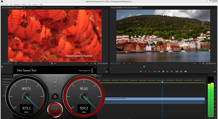The image size is (218, 119).
Task: Open the Edit menu
Action: pyautogui.click(x=7, y=5)
